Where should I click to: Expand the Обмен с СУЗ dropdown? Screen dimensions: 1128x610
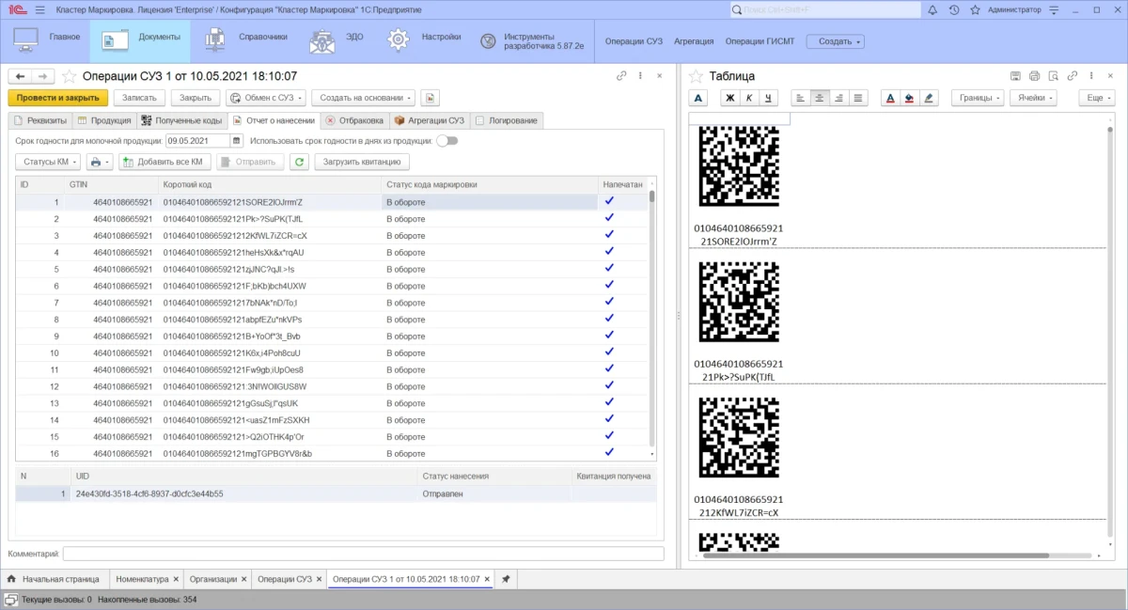click(266, 98)
